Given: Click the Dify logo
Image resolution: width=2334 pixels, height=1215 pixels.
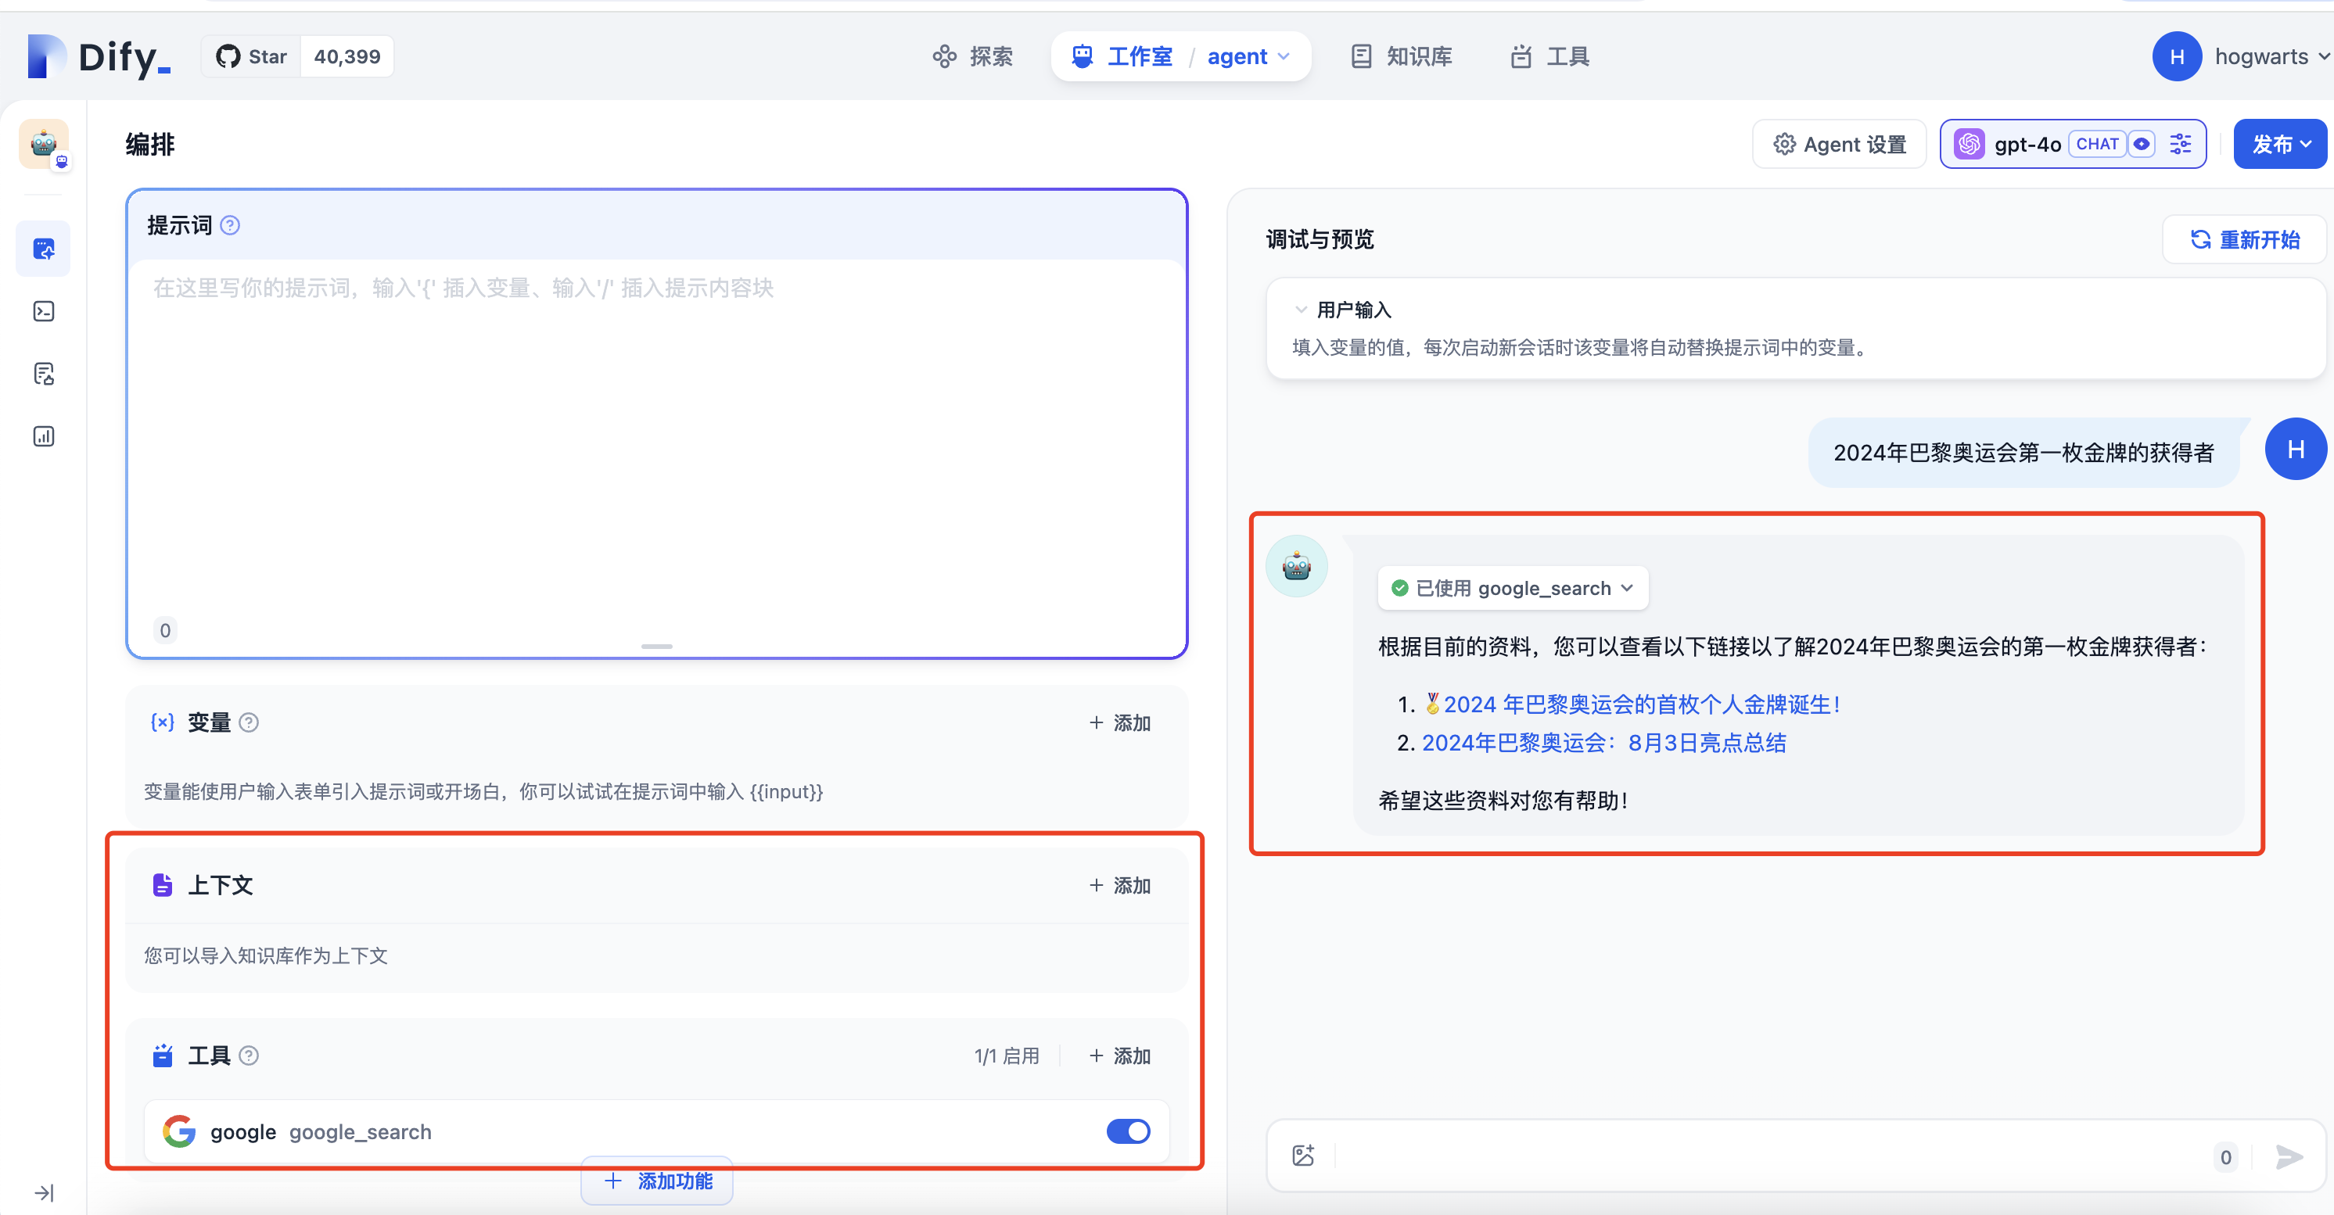Looking at the screenshot, I should (x=97, y=56).
